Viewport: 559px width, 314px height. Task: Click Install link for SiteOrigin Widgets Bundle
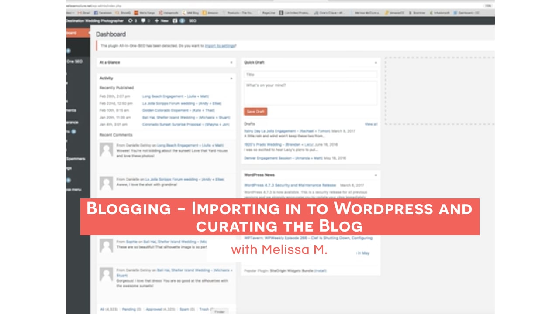[x=321, y=271]
